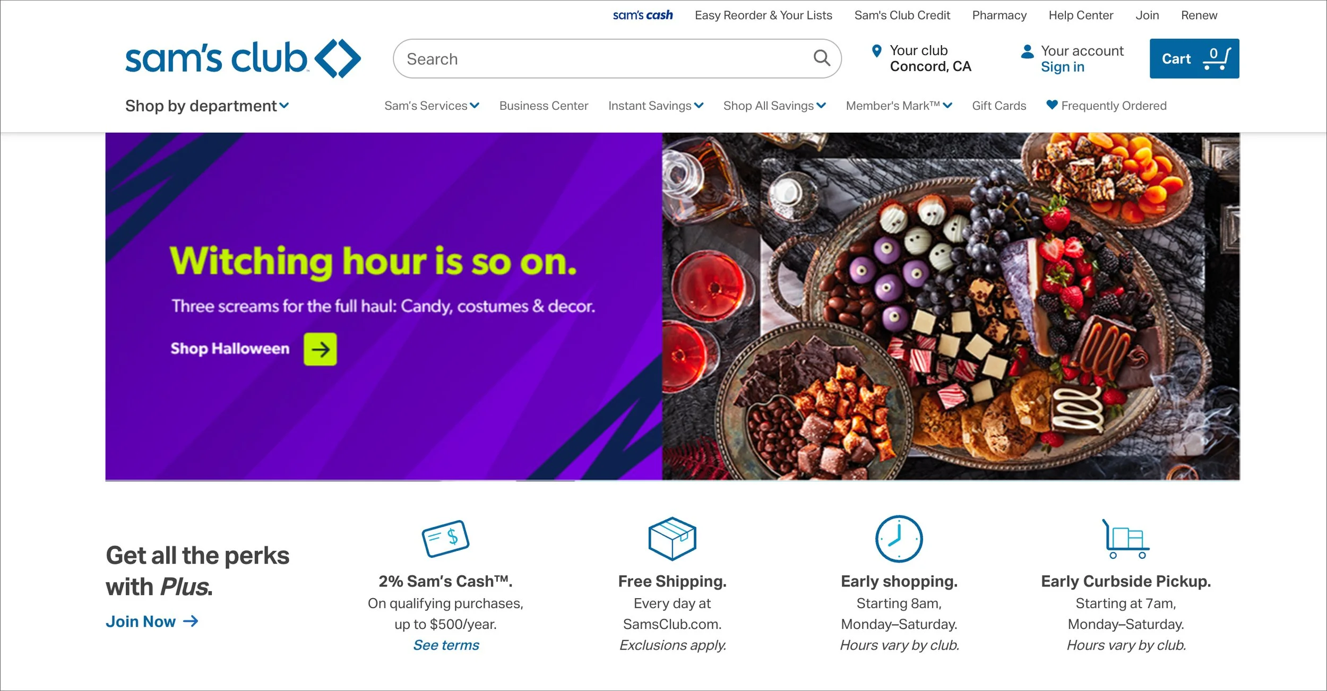Viewport: 1327px width, 691px height.
Task: Click the Frequently Ordered heart icon
Action: pos(1052,105)
